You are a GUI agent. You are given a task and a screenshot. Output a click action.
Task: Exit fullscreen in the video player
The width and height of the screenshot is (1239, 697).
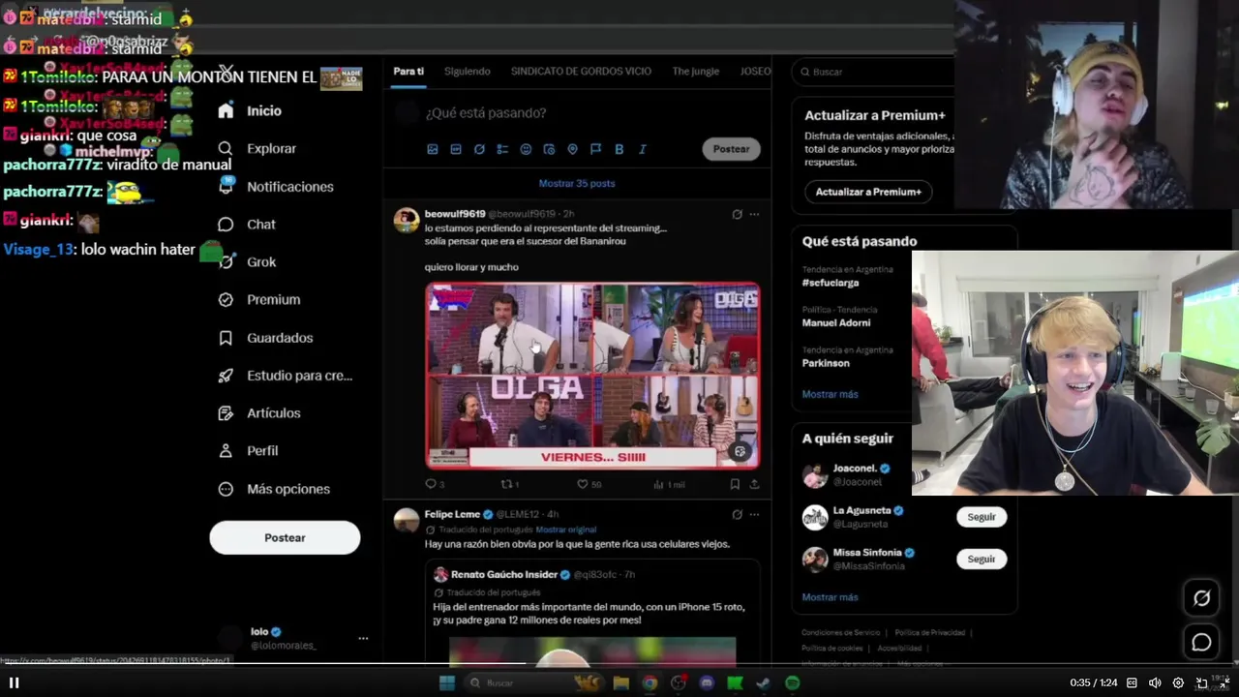[1224, 682]
